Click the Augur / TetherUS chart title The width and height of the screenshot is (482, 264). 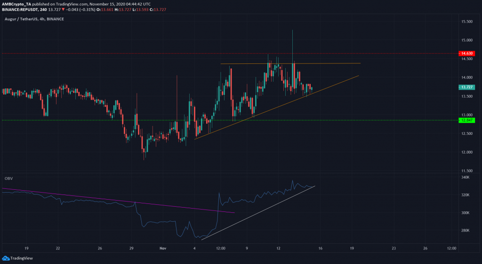click(22, 18)
